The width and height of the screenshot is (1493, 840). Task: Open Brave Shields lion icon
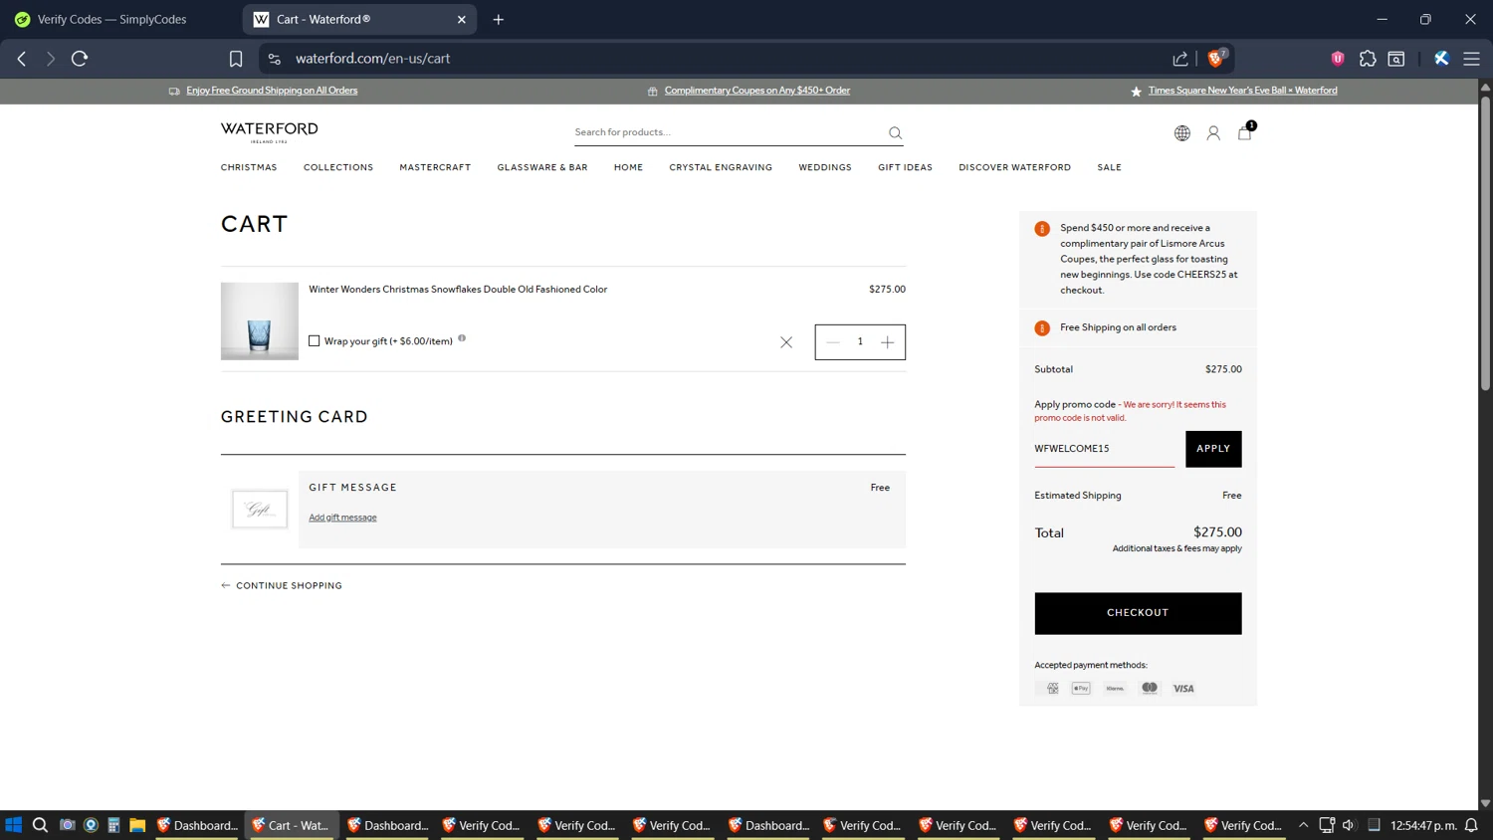coord(1215,59)
